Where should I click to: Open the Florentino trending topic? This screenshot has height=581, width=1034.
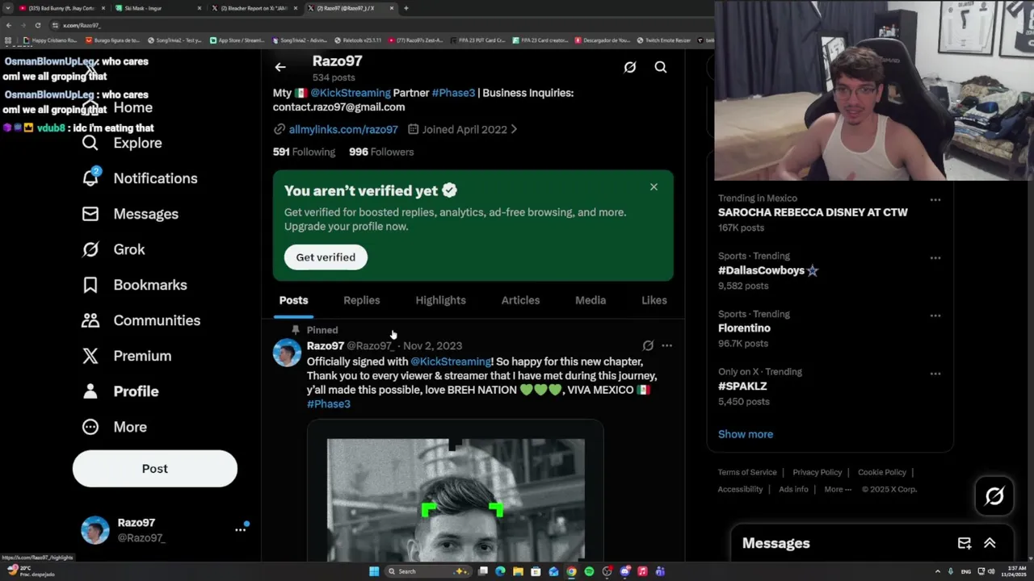point(744,328)
